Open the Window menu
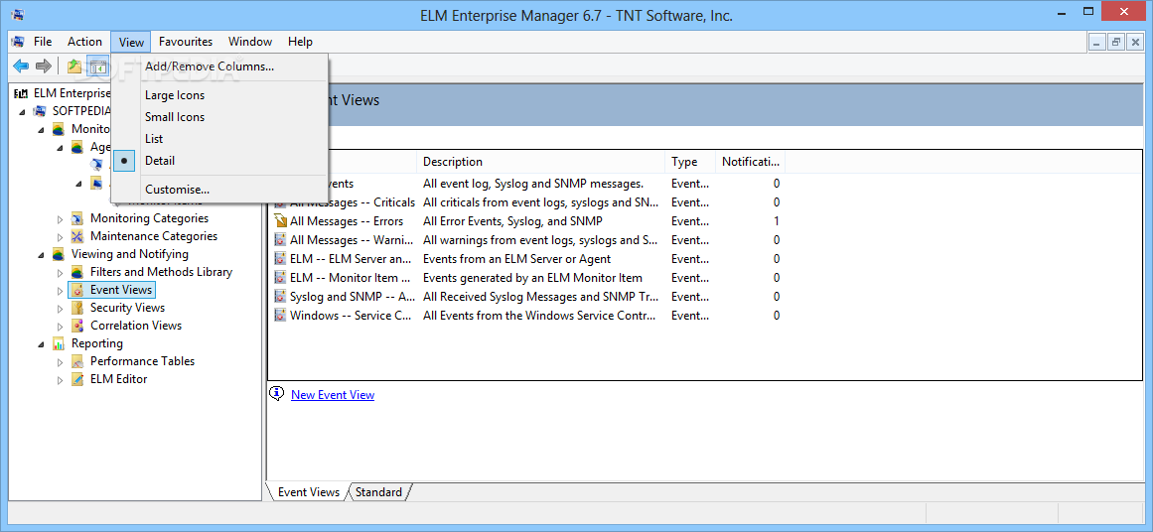The height and width of the screenshot is (532, 1153). tap(250, 42)
